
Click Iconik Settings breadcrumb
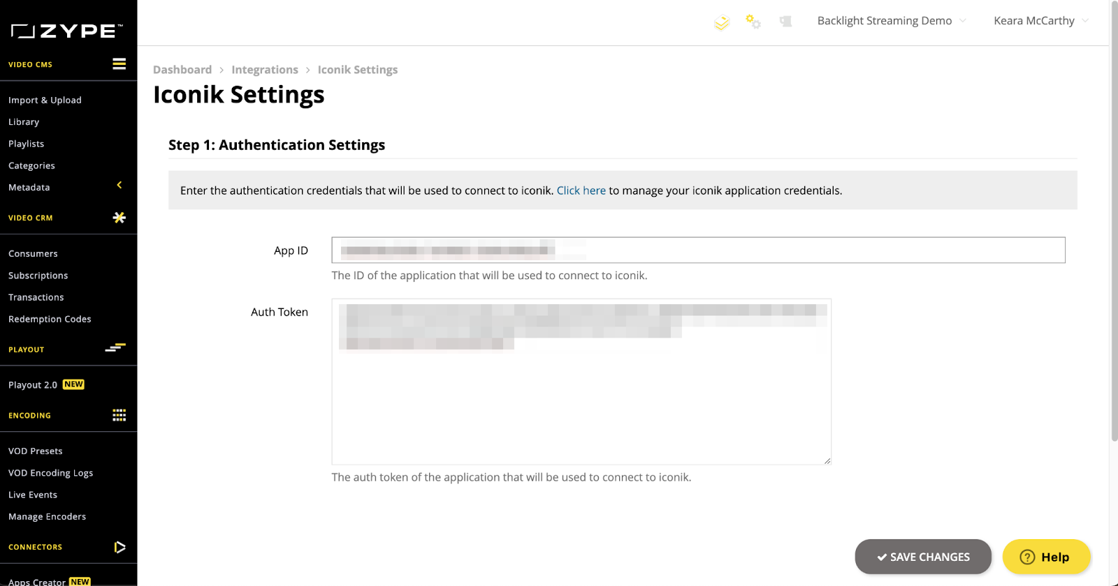coord(358,70)
